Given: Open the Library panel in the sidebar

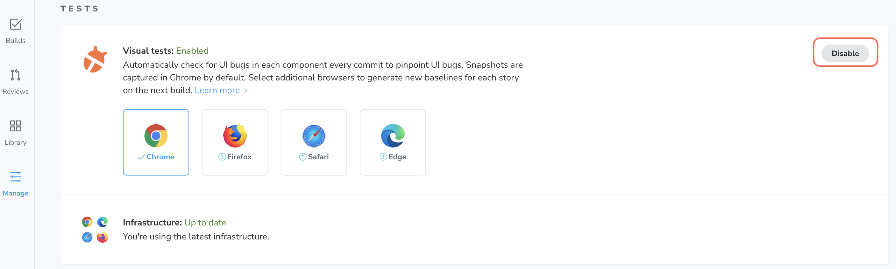Looking at the screenshot, I should point(15,132).
